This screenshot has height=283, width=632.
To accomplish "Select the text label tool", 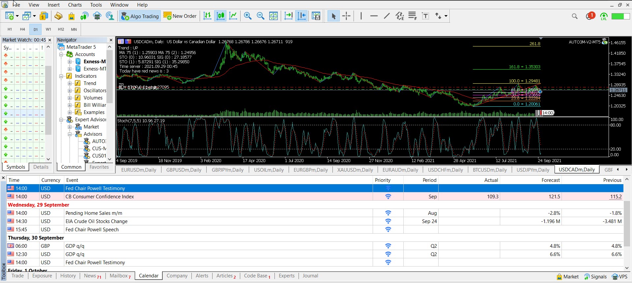I will [x=425, y=16].
